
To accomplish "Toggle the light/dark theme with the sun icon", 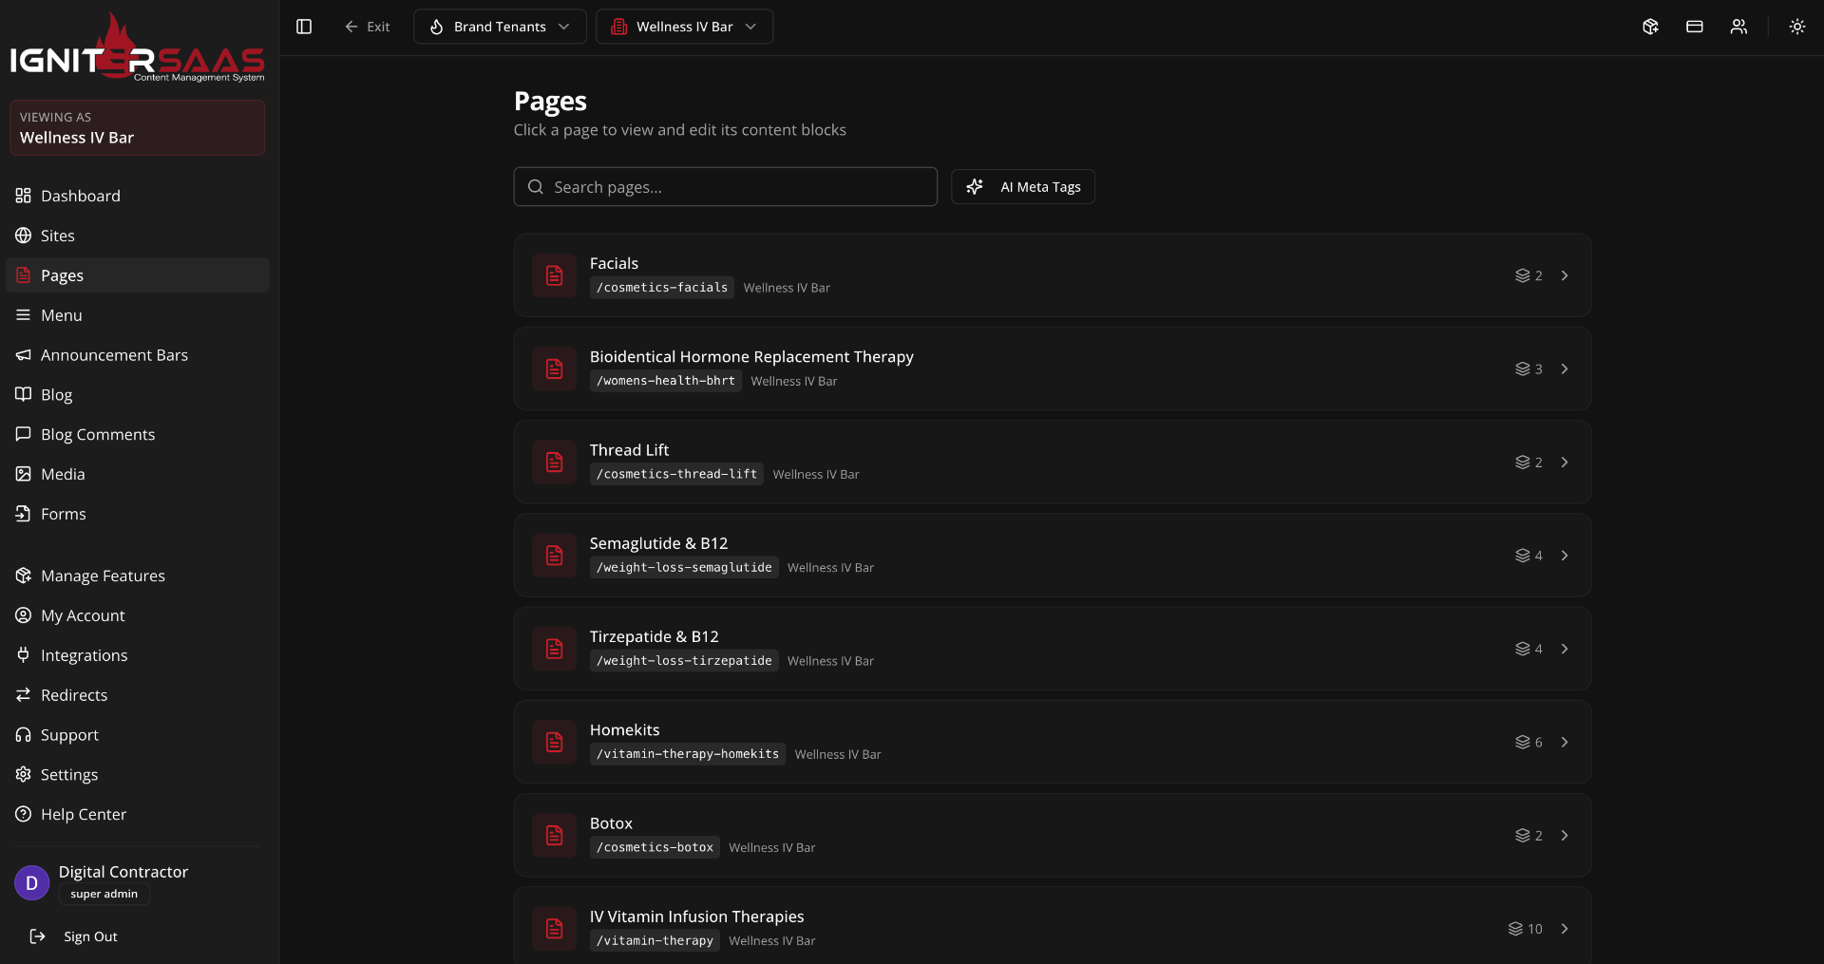I will (x=1797, y=27).
